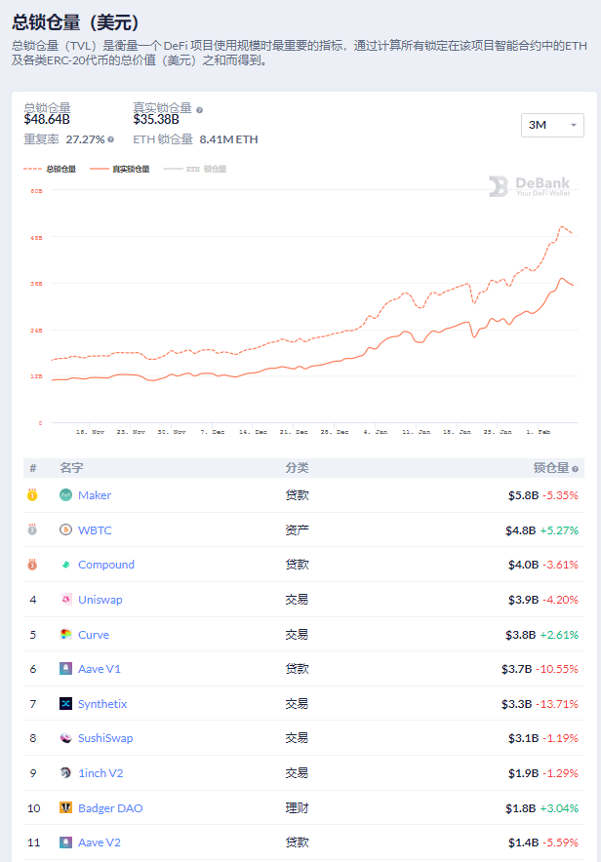Screen dimensions: 601x862
Task: Click the $48.64B total locked value
Action: click(x=47, y=119)
